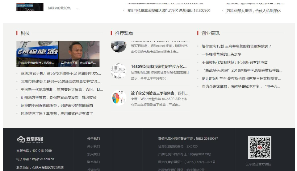Read 一杯咖啡背后的巨头之争 article
This screenshot has width=297, height=171.
click(x=221, y=54)
